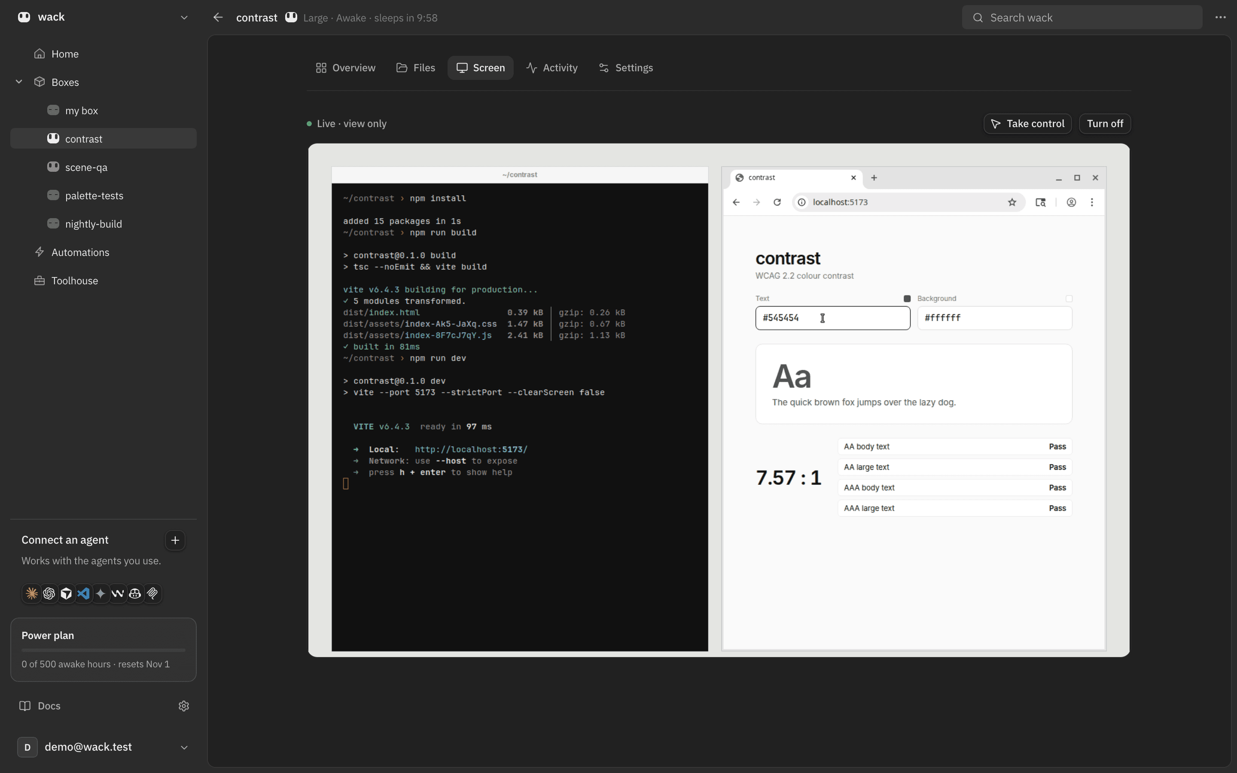Open the palette-tests box

pyautogui.click(x=103, y=195)
